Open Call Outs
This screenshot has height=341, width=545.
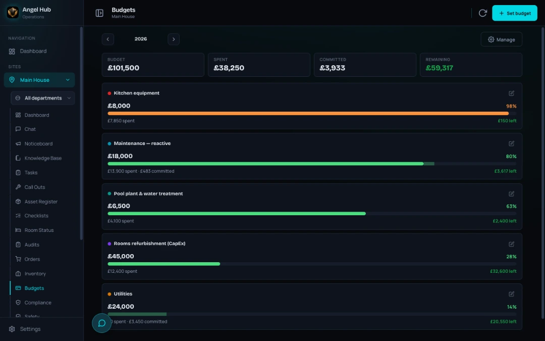pos(35,187)
